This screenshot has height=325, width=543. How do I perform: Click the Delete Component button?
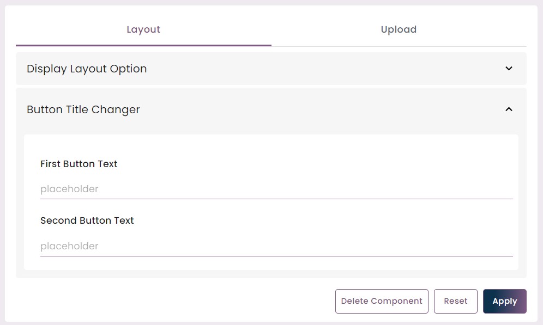[x=382, y=301]
